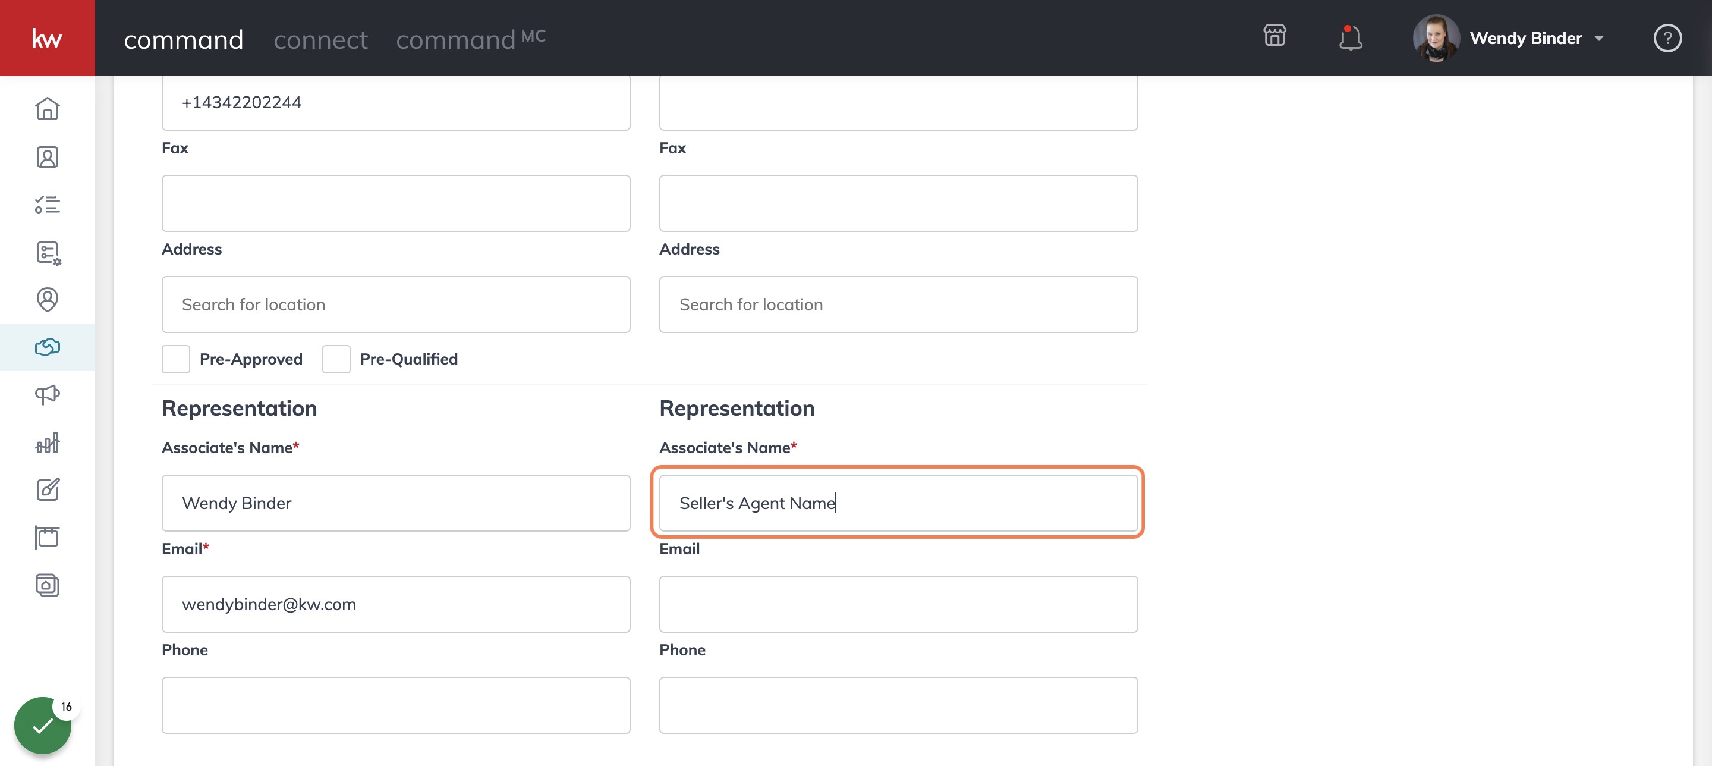Open the Opportunities handshake icon in the sidebar
Viewport: 1712px width, 766px height.
(x=47, y=347)
